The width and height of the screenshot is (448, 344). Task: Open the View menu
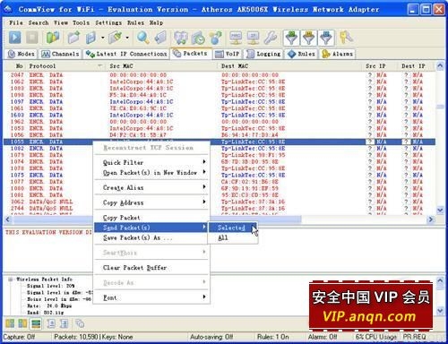tap(61, 22)
